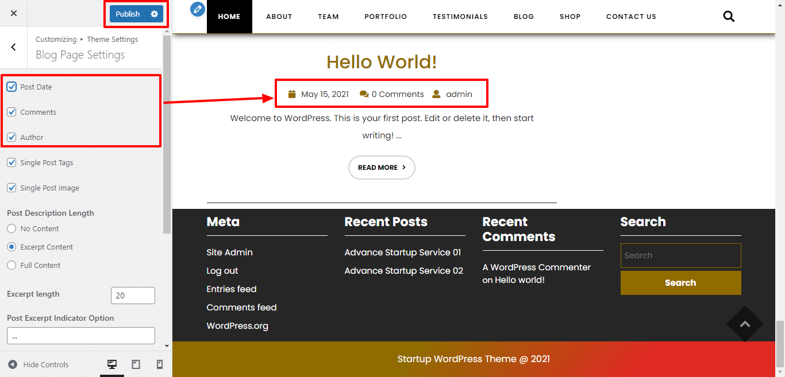Disable the Single Post Image checkbox
This screenshot has width=785, height=377.
click(11, 188)
